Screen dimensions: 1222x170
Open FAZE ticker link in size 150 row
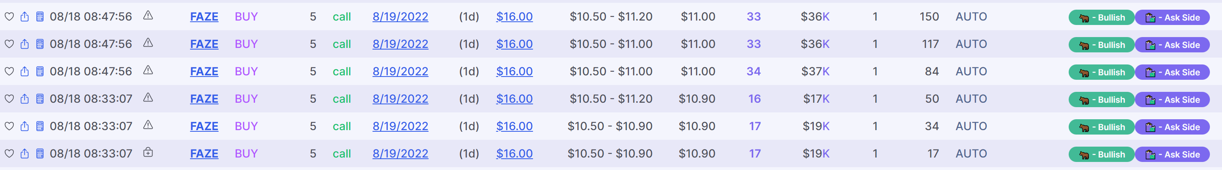204,17
